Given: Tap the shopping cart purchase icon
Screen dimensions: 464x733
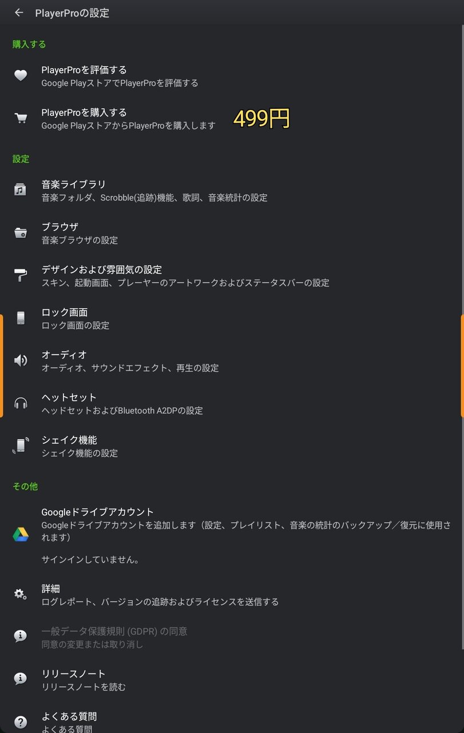Looking at the screenshot, I should coord(21,119).
